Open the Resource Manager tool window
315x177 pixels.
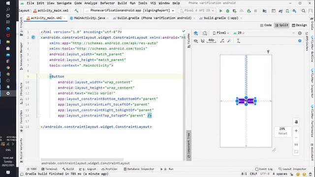click(x=21, y=56)
